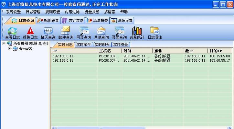The width and height of the screenshot is (234, 129).
Task: Sort by 主机名 column header
Action: click(x=109, y=51)
